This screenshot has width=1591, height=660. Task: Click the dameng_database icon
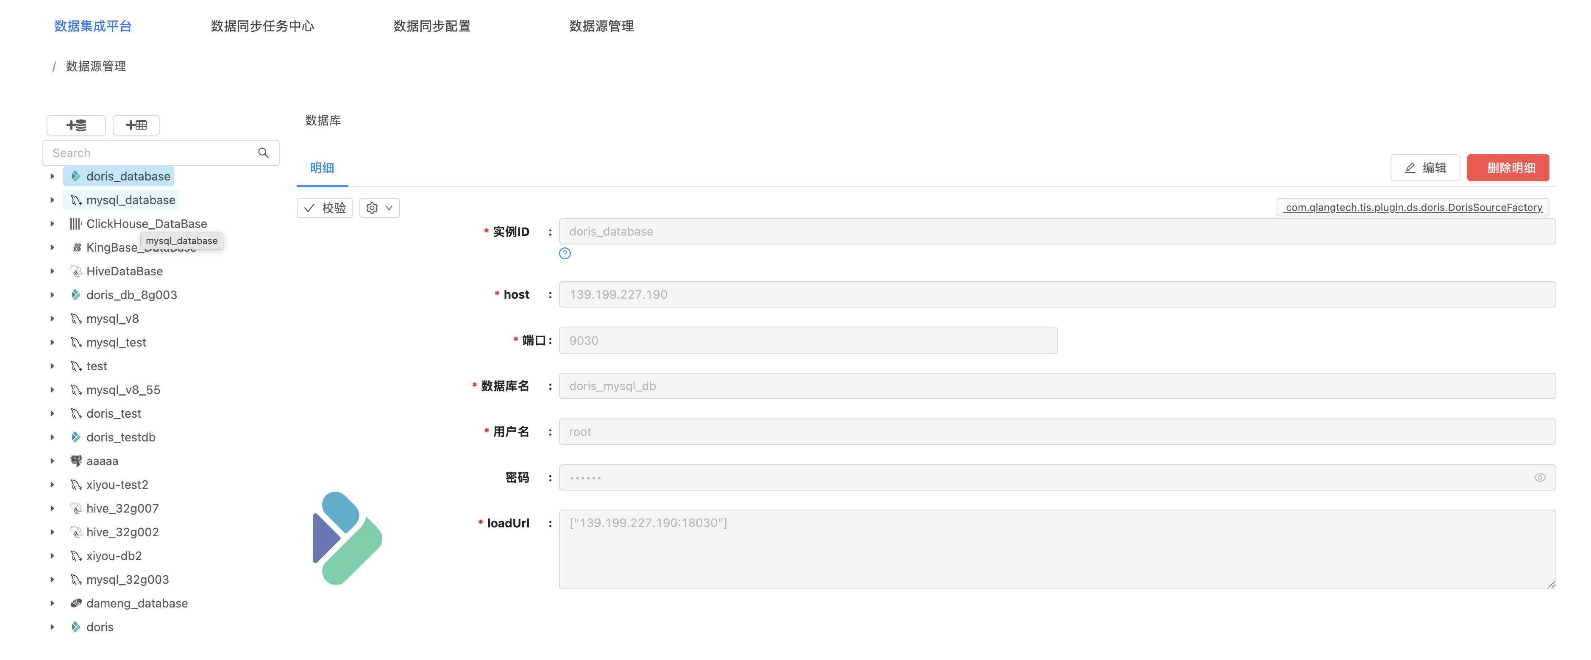pos(75,603)
